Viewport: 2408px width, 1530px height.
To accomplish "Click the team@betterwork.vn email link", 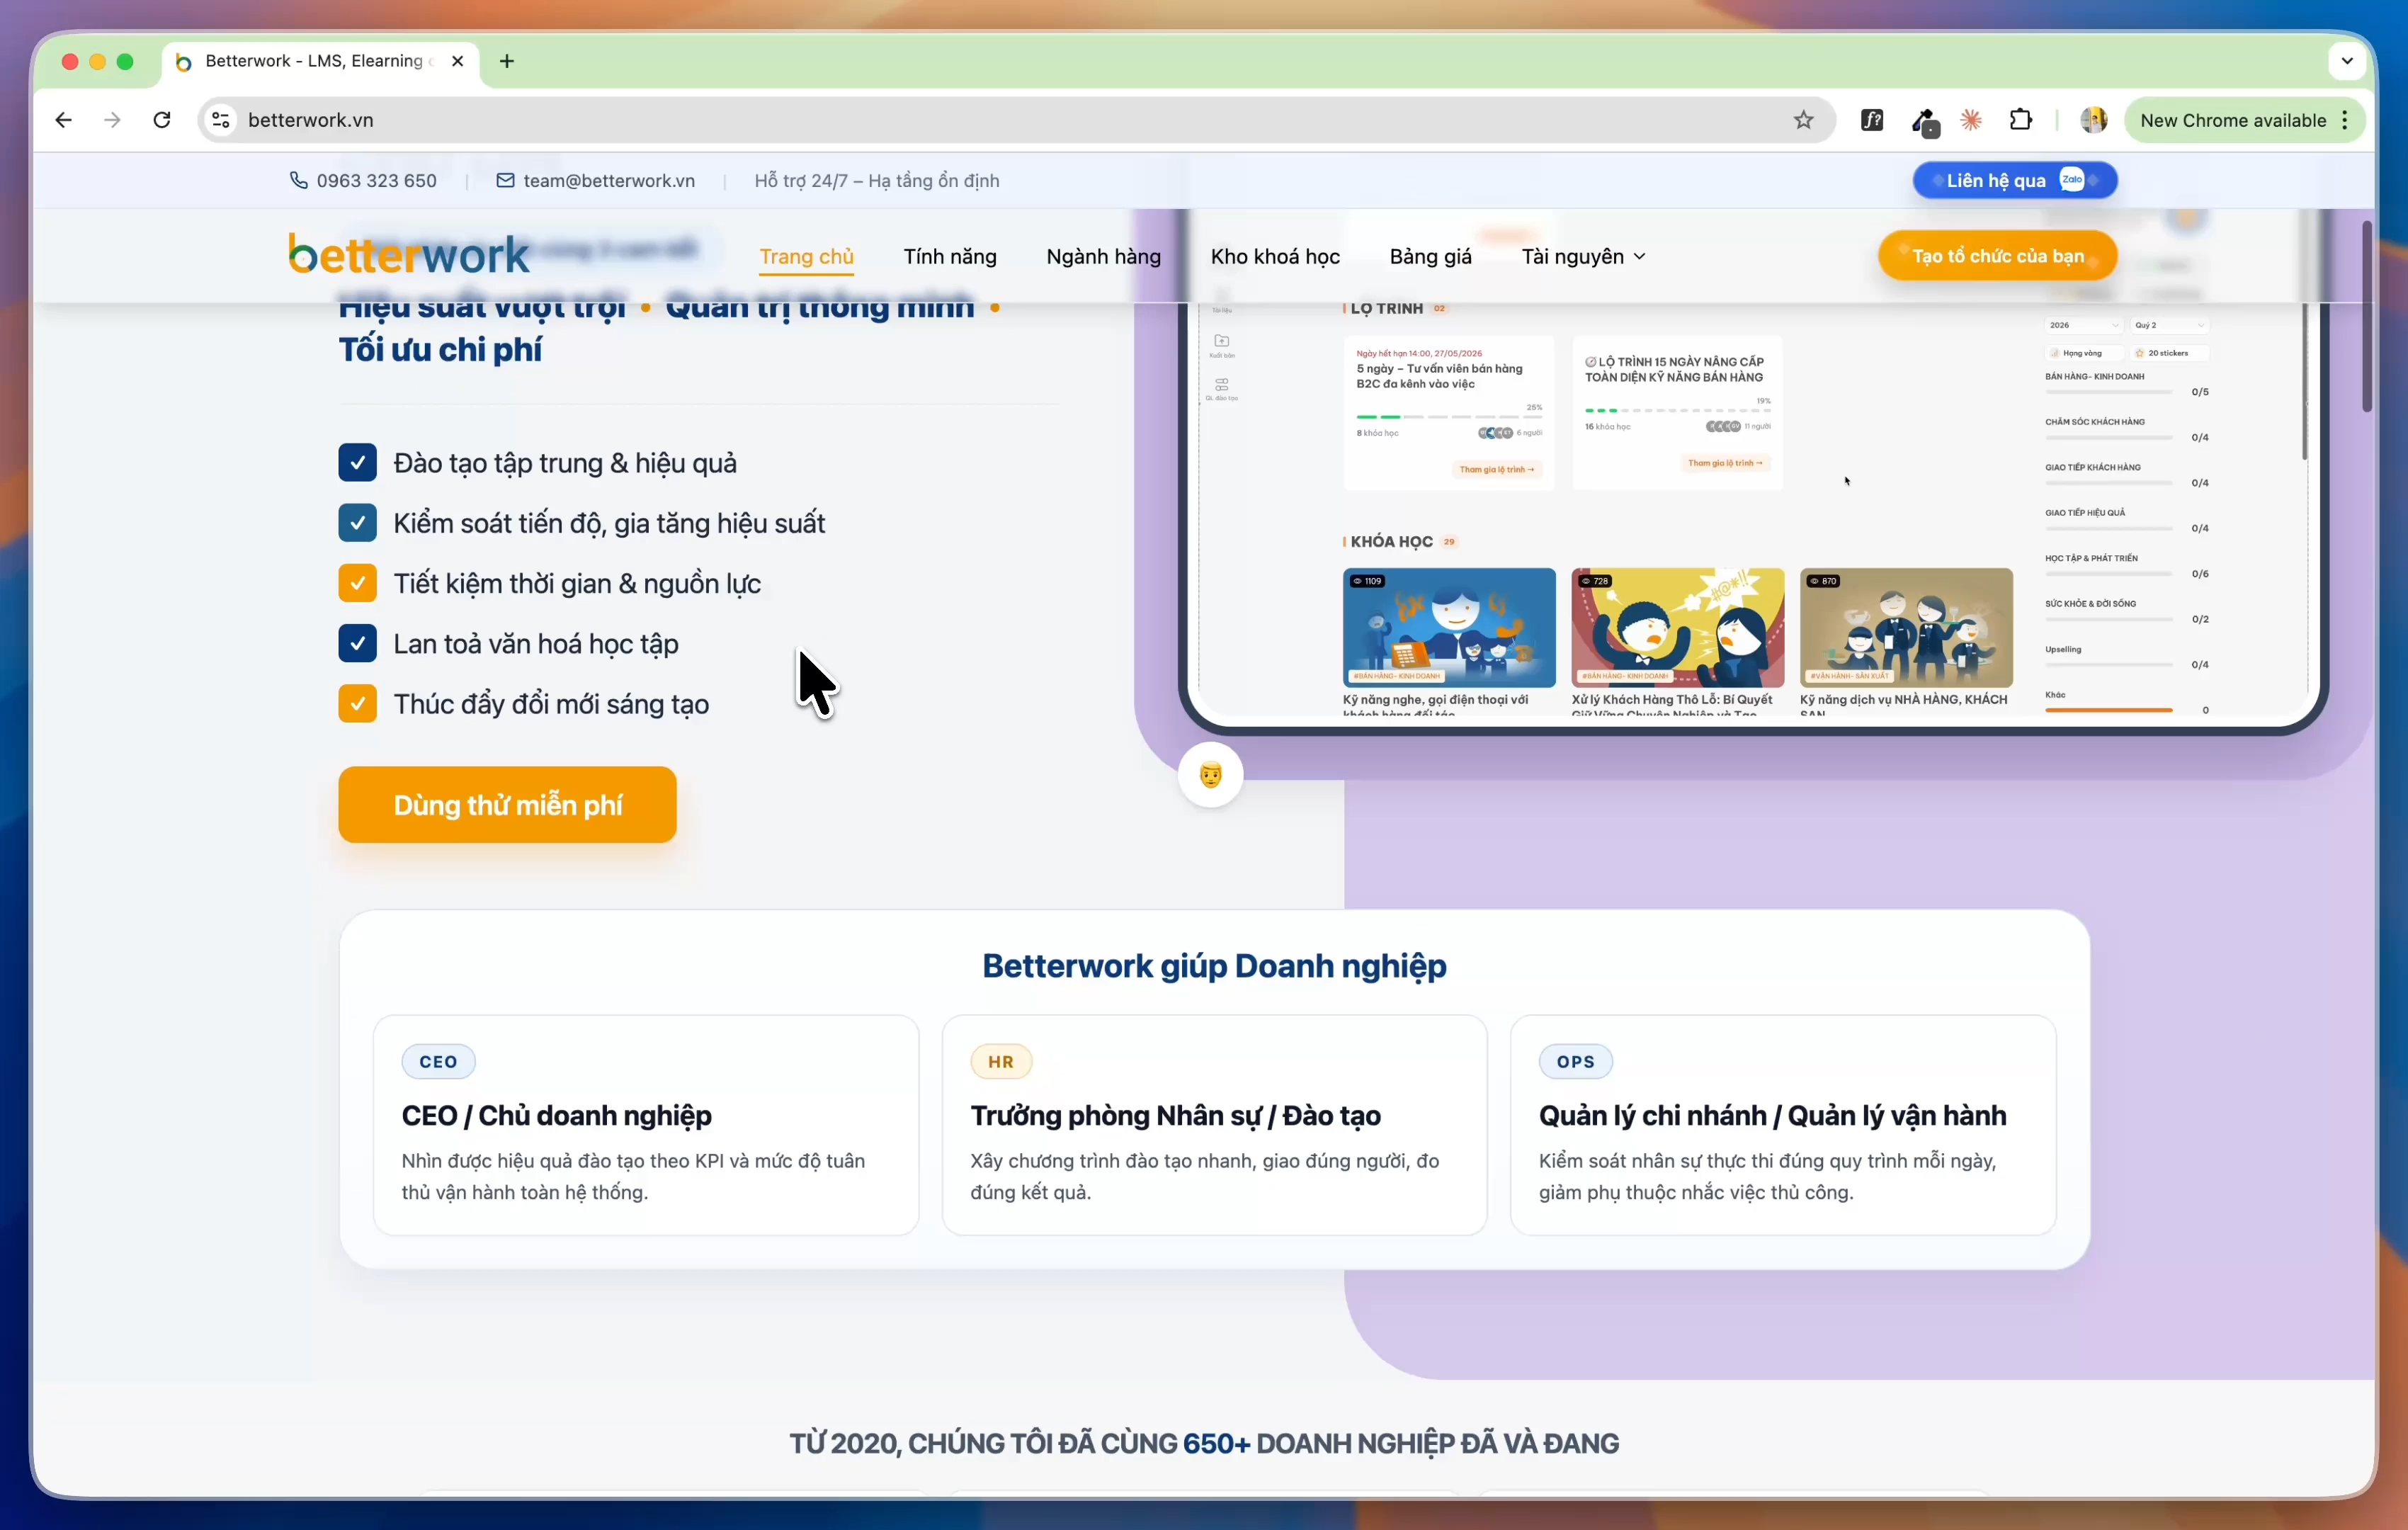I will 609,181.
